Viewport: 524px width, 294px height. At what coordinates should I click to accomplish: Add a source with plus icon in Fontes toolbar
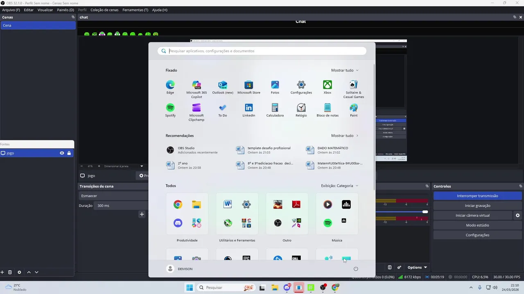2,272
